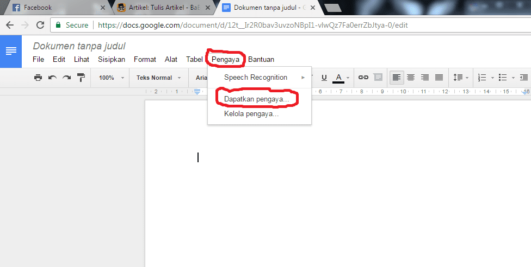531x267 pixels.
Task: Select the Dokumen tanpa judul browser tab
Action: 269,8
